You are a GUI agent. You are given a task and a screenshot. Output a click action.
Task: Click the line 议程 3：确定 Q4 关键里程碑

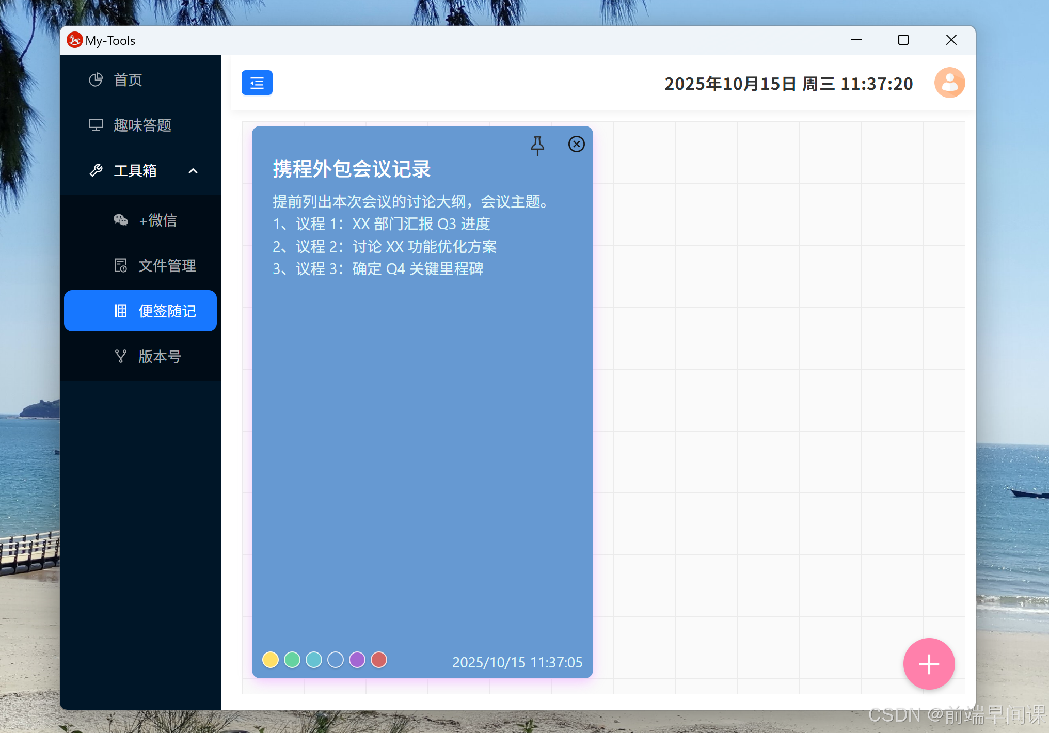pyautogui.click(x=378, y=269)
